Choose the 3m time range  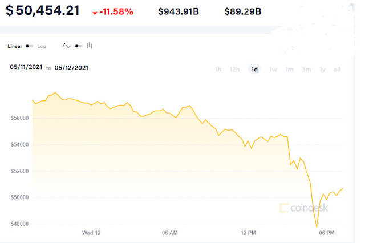(x=306, y=70)
